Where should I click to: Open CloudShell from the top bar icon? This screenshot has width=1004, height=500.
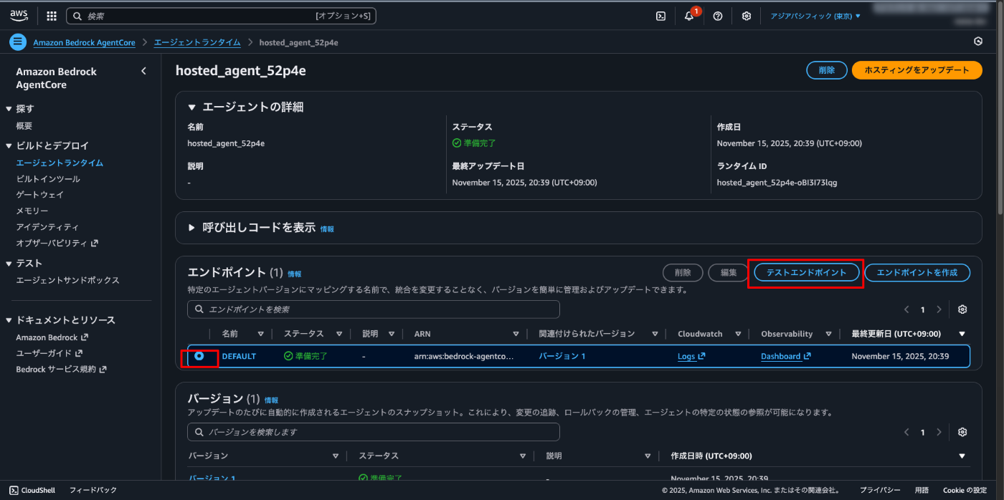coord(660,16)
